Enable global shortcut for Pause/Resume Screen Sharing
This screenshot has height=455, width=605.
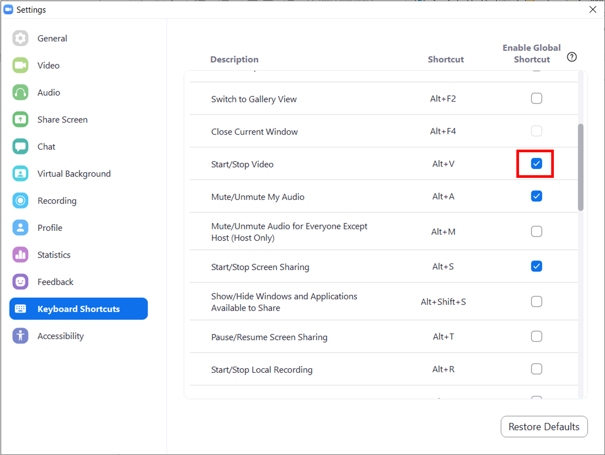click(x=536, y=336)
